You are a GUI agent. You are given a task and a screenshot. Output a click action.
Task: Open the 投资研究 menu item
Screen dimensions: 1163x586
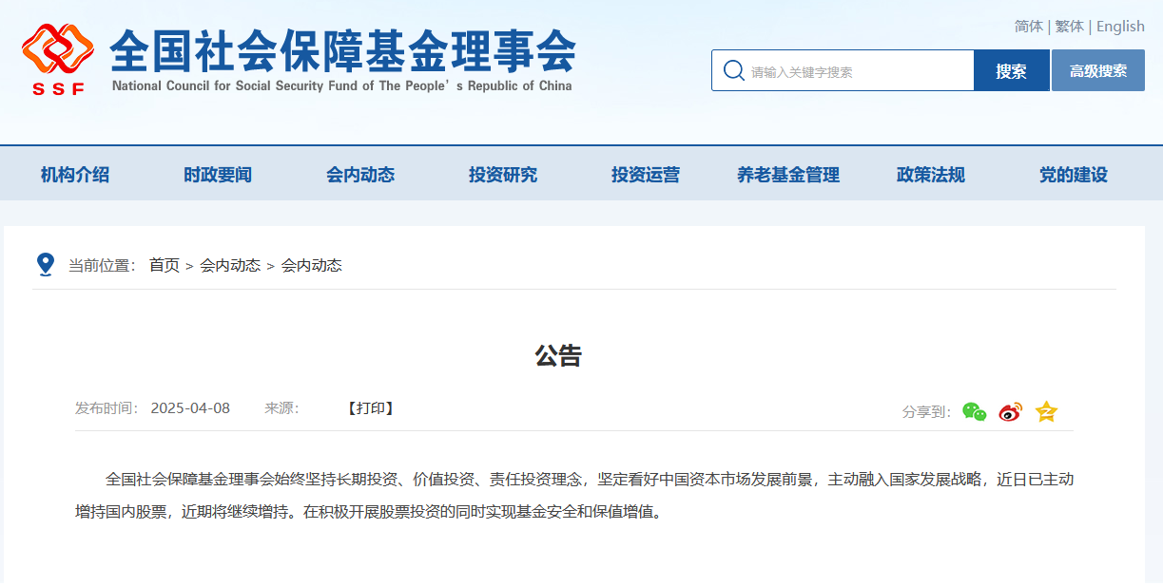503,175
